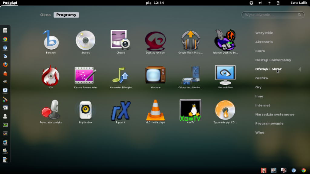Select the Programy tab
This screenshot has width=310, height=174.
[x=66, y=15]
